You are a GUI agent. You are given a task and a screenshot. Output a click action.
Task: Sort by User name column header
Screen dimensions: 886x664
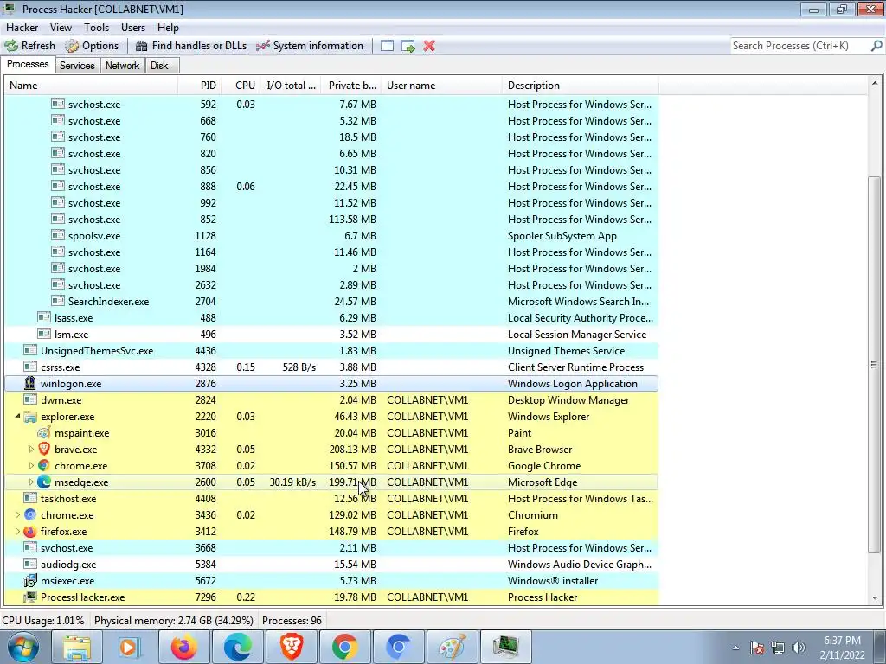[x=441, y=86]
